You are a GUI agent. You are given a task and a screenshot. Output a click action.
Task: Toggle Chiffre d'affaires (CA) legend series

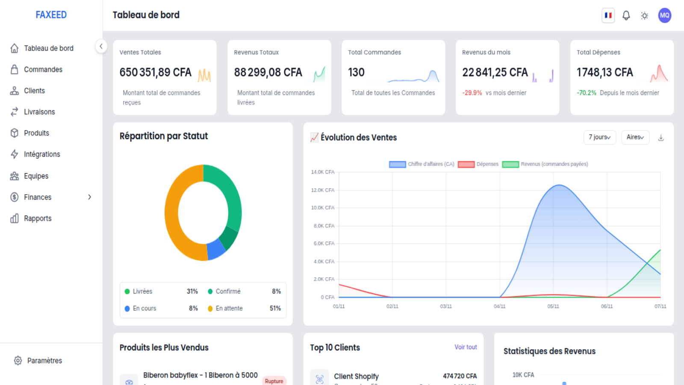[422, 164]
